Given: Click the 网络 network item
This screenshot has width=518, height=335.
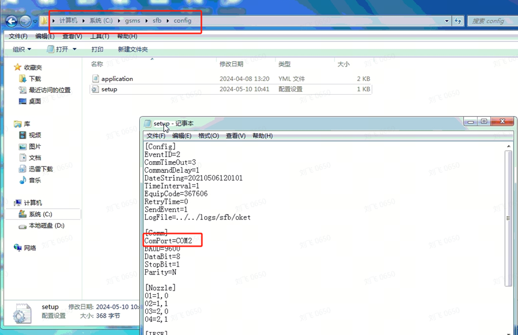Looking at the screenshot, I should [29, 248].
